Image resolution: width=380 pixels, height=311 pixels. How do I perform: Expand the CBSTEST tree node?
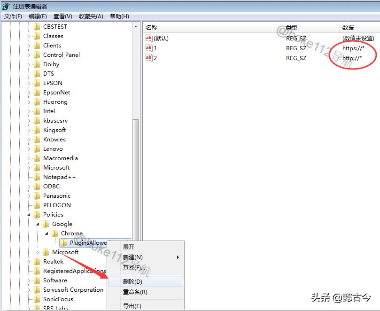(x=28, y=27)
